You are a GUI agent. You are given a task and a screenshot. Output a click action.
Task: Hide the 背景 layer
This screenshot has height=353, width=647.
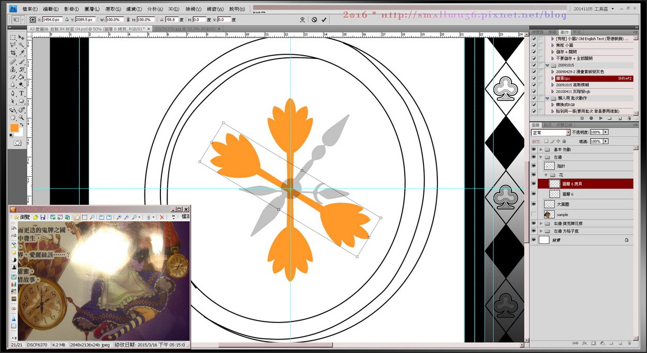pyautogui.click(x=534, y=240)
